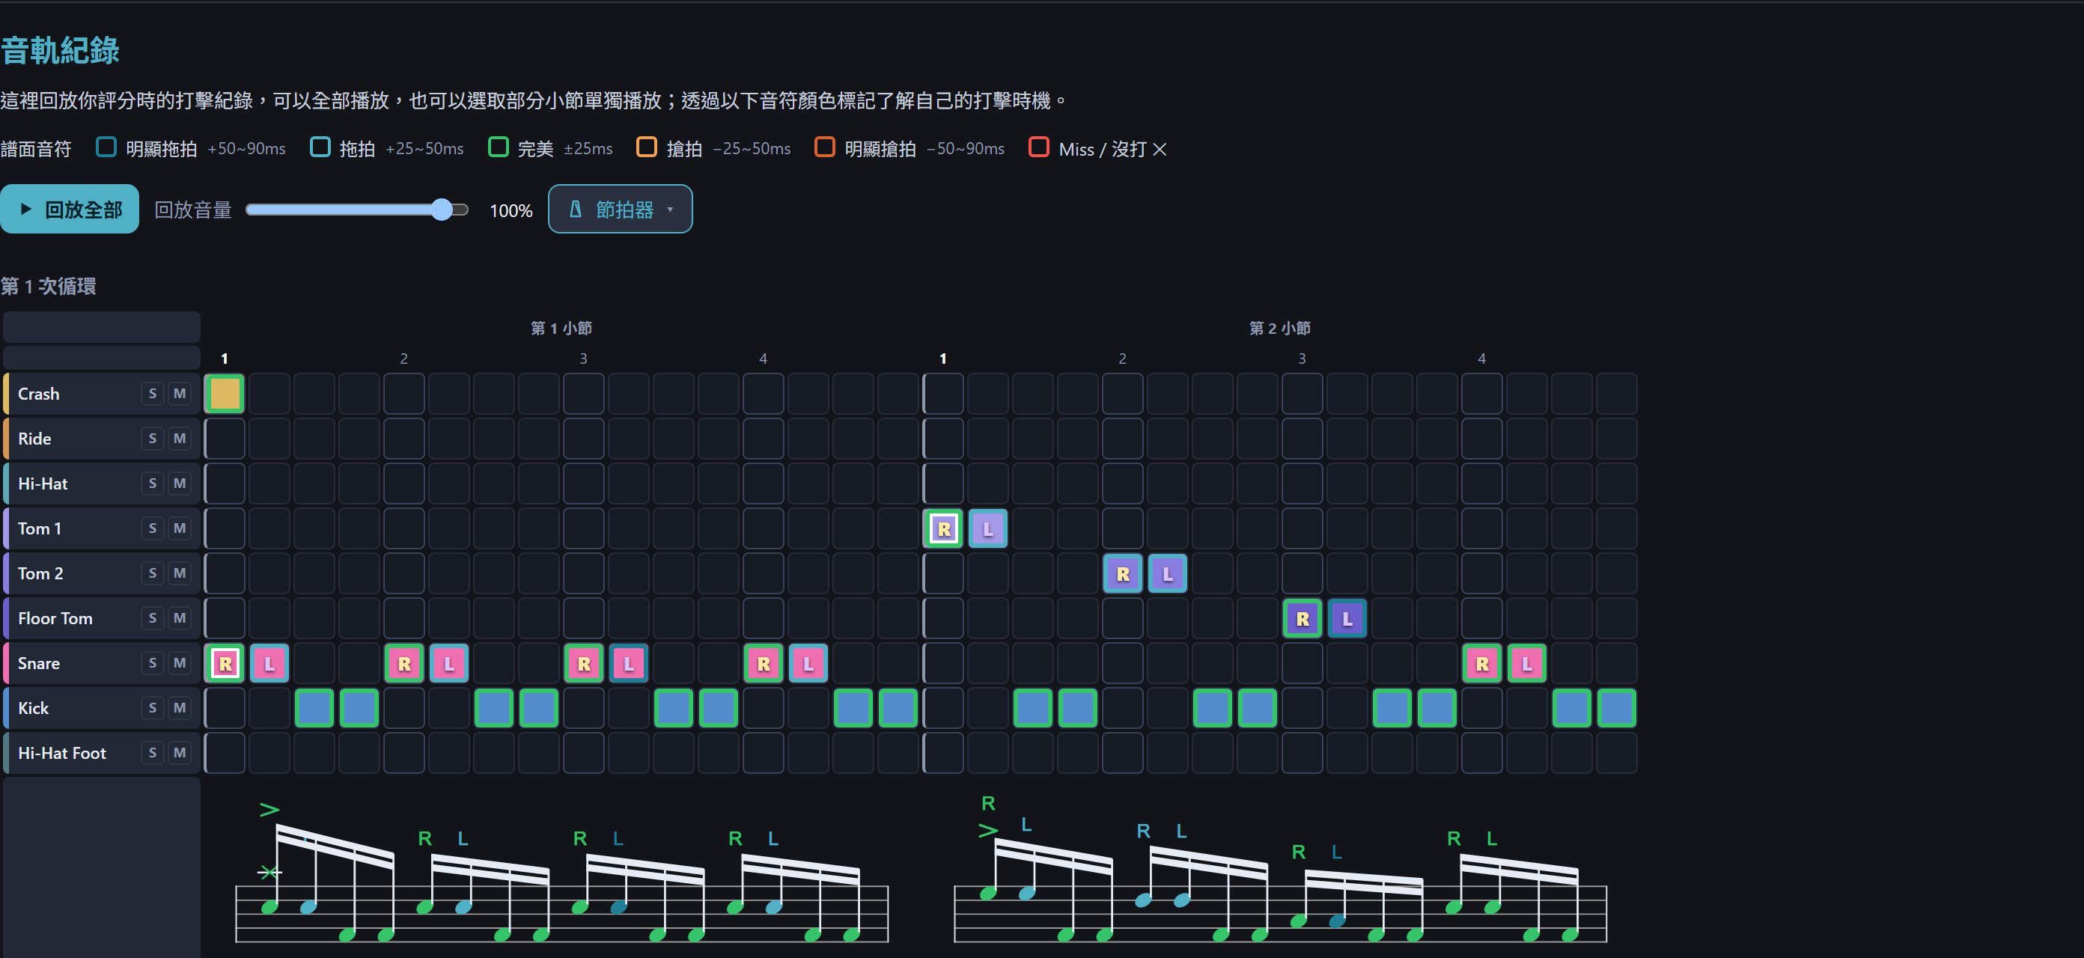
Task: Select the first Snare R note in measure 1
Action: [225, 663]
